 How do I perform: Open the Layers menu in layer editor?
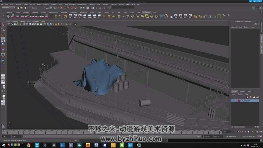(234, 94)
